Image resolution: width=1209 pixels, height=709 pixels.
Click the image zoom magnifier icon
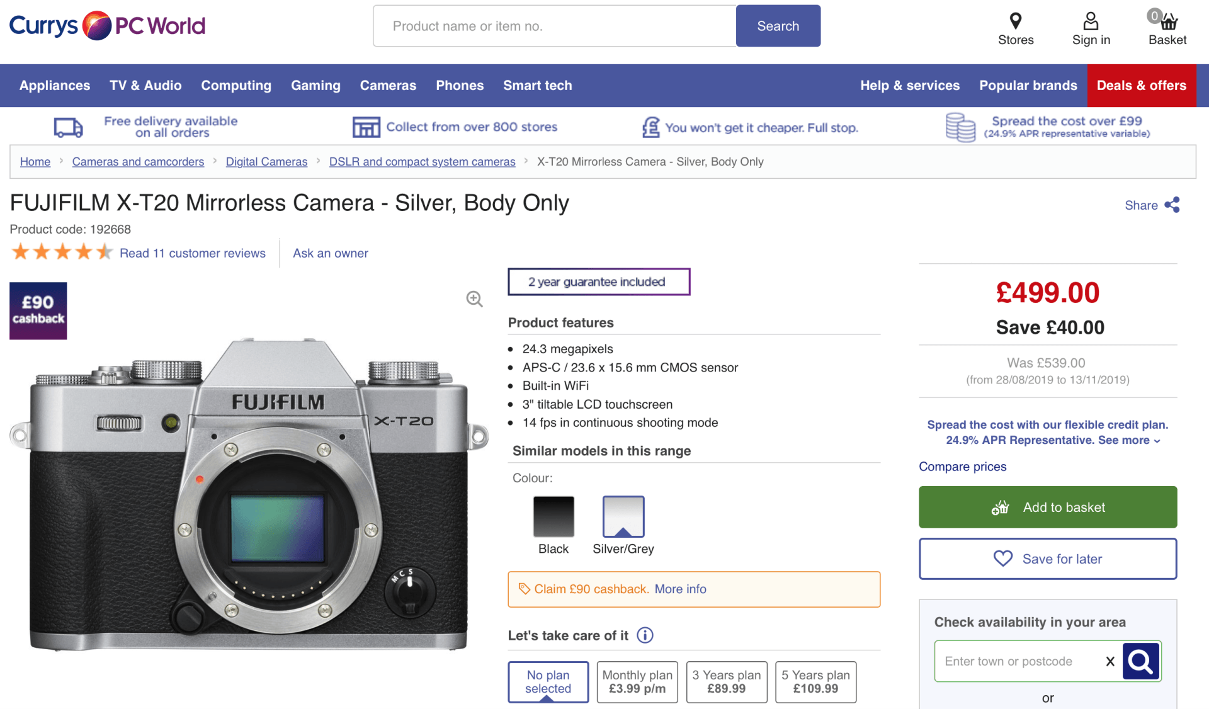point(474,299)
